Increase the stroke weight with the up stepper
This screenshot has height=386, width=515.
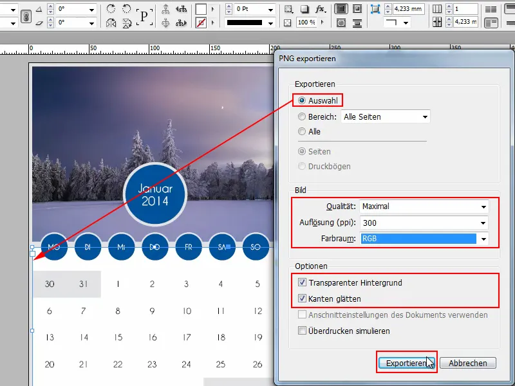tap(229, 6)
